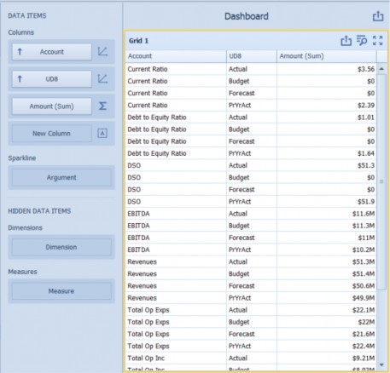Viewport: 390px width, 373px height.
Task: Select the EBITDA Actual row
Action: tap(251, 214)
